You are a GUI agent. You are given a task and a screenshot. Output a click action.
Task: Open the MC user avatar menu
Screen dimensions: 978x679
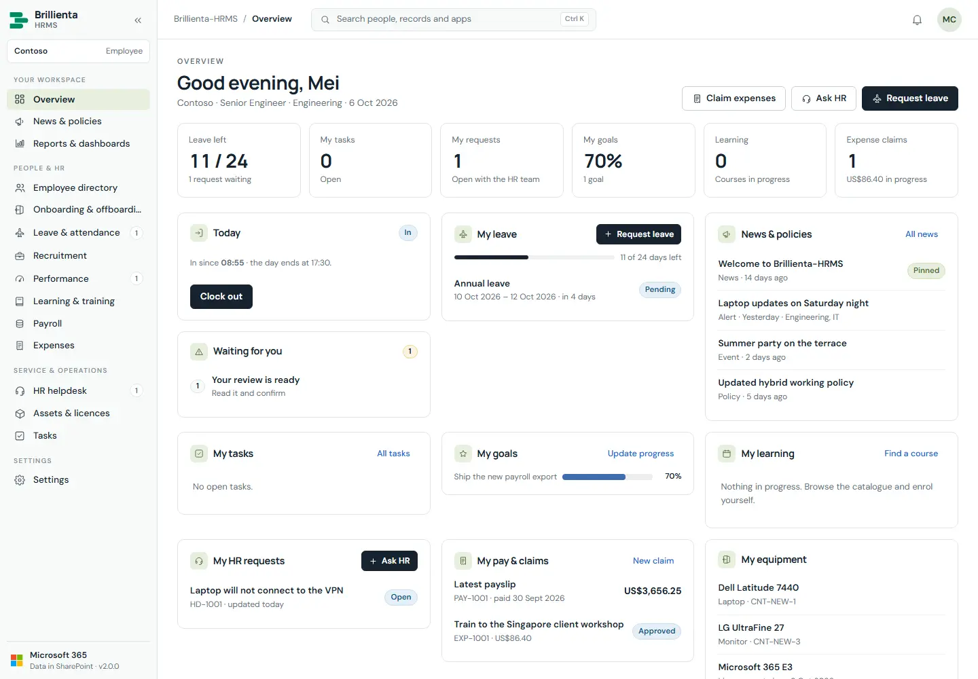point(949,20)
